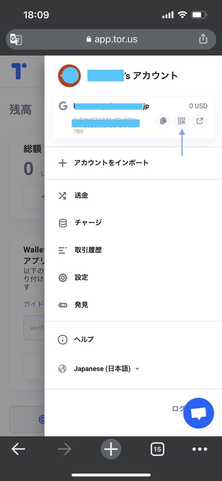222x481 pixels.
Task: Open new tab with plus button
Action: coord(111,449)
